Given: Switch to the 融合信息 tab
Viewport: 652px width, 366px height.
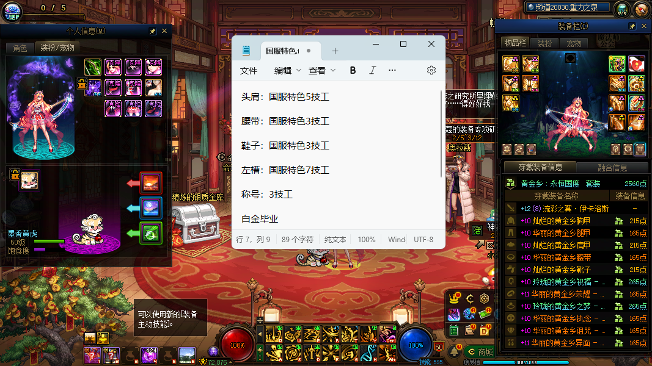Looking at the screenshot, I should click(612, 168).
